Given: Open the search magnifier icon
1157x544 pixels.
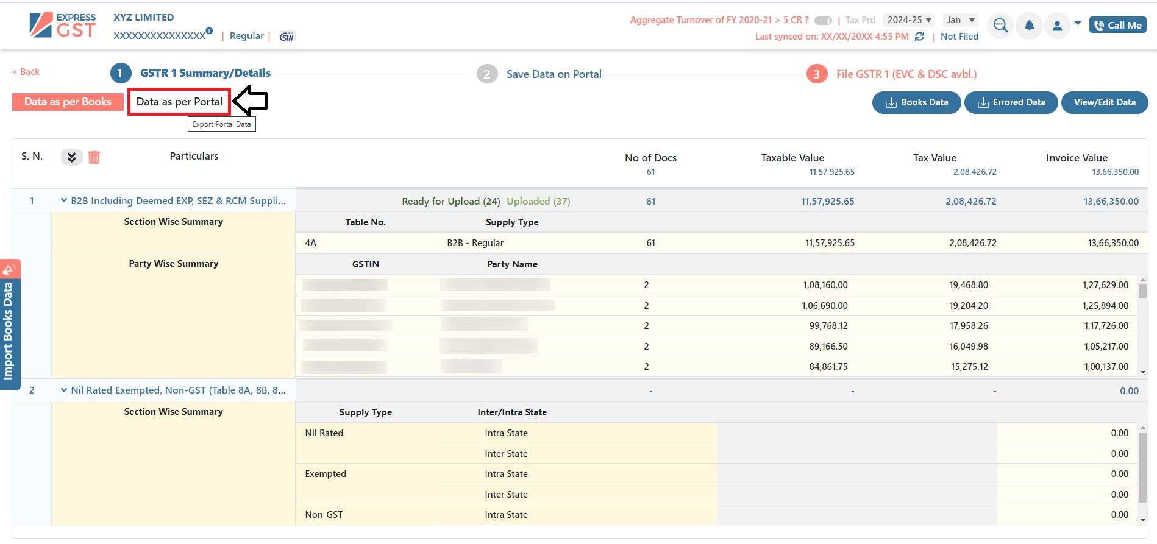Looking at the screenshot, I should pyautogui.click(x=1000, y=26).
